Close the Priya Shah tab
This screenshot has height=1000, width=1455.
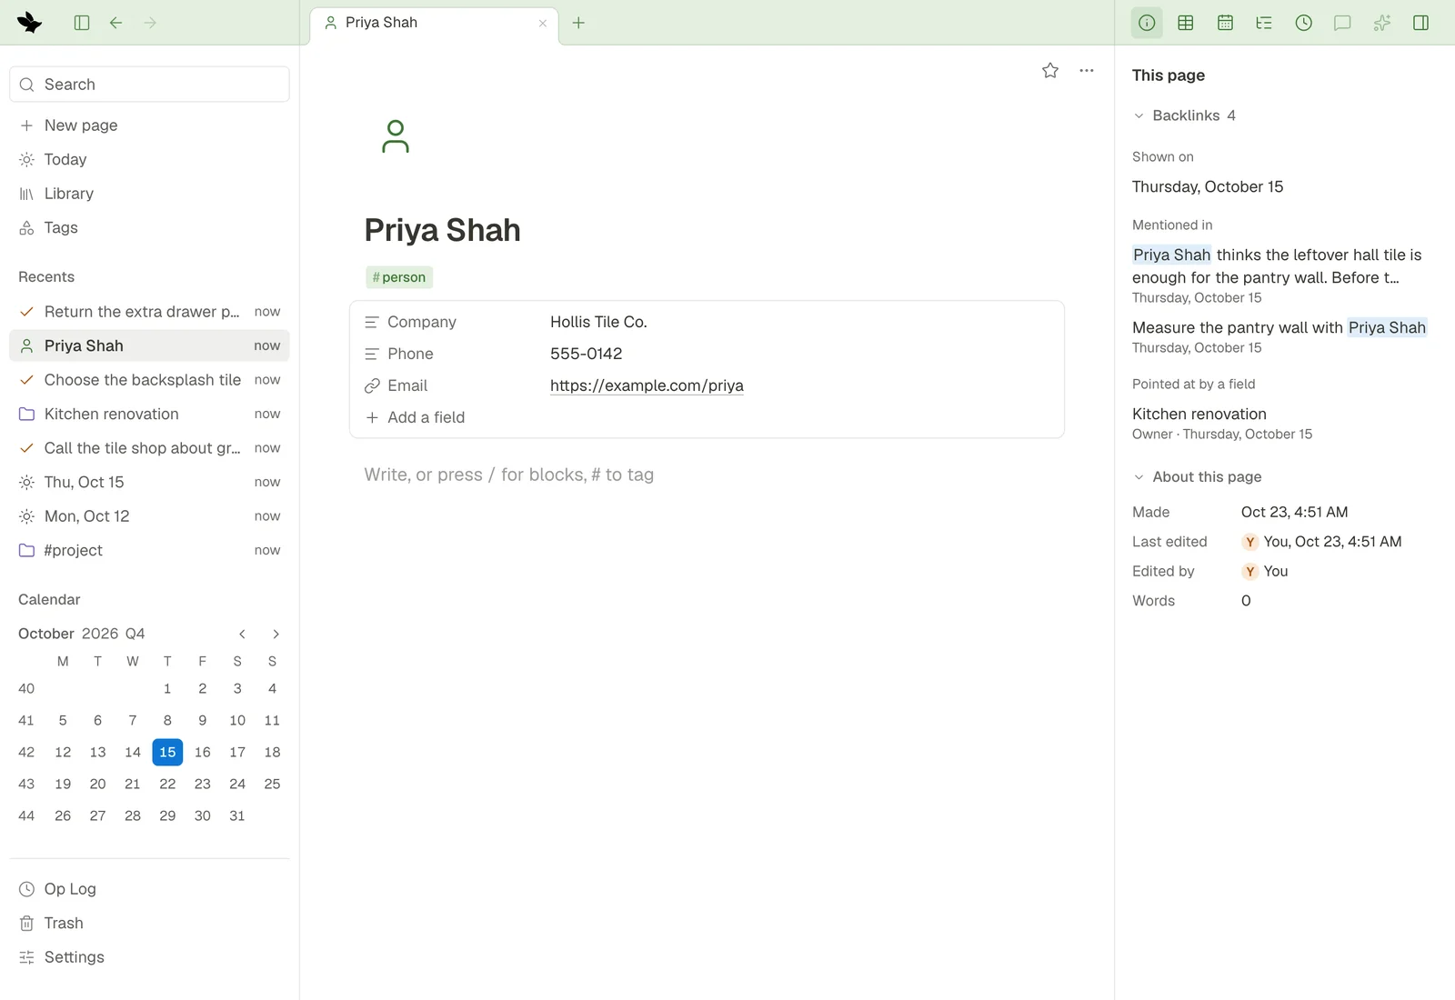(x=543, y=24)
